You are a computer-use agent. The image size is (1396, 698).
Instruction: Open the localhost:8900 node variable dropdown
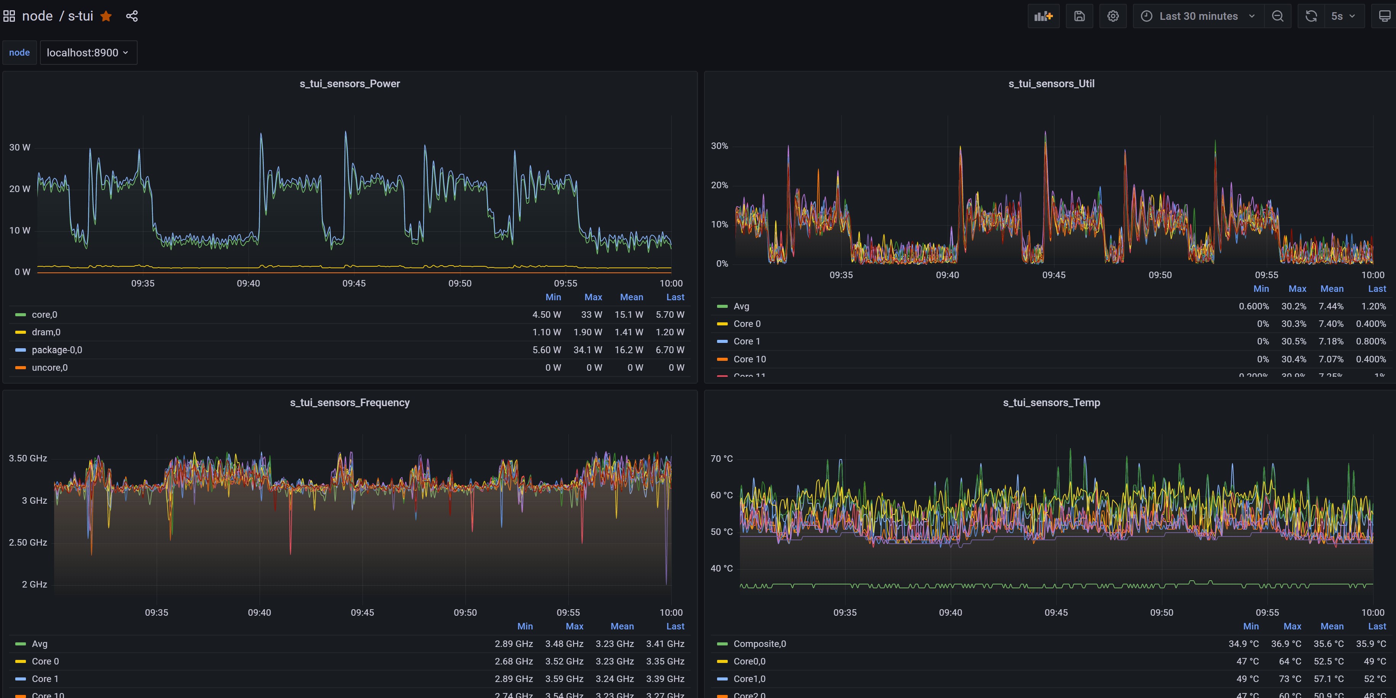click(88, 53)
